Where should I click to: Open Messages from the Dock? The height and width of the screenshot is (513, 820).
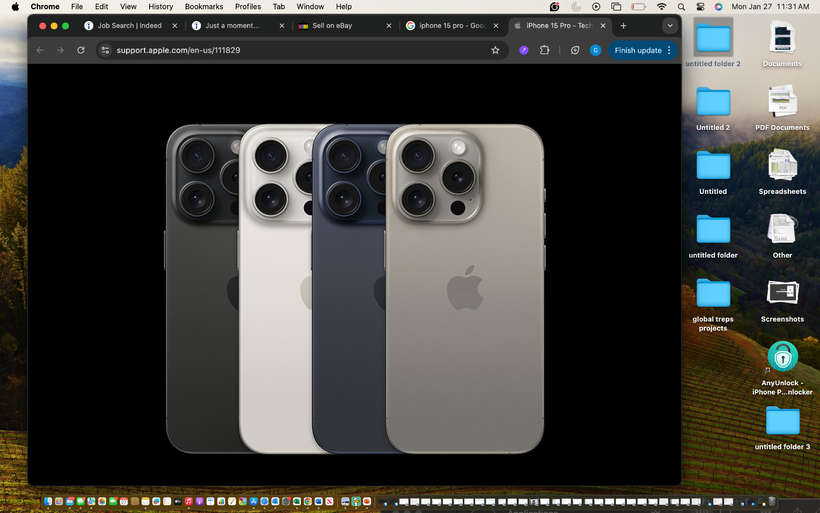(x=80, y=501)
